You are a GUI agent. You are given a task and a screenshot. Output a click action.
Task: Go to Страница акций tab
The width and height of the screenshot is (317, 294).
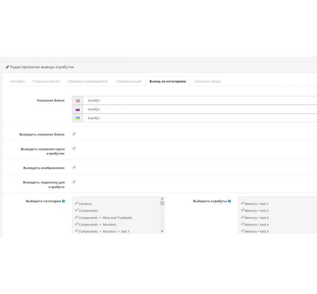128,81
